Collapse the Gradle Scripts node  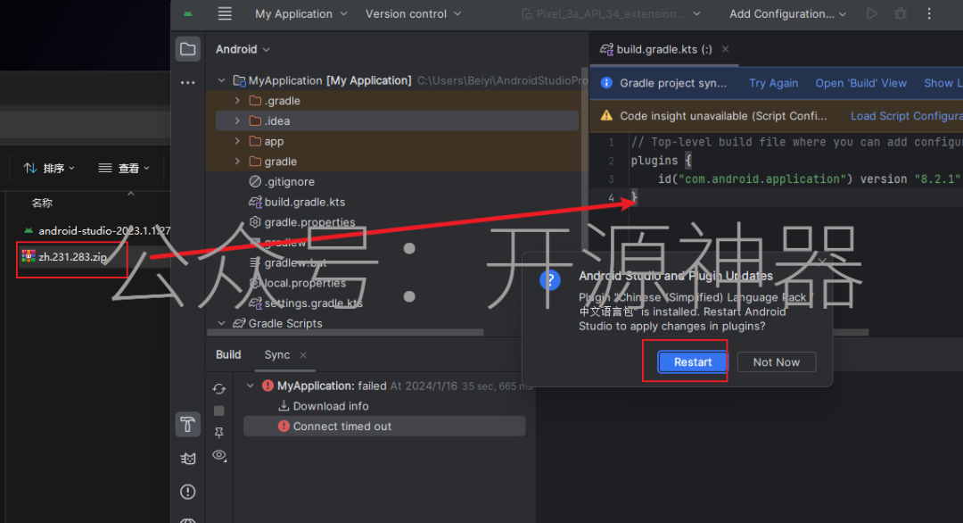222,323
